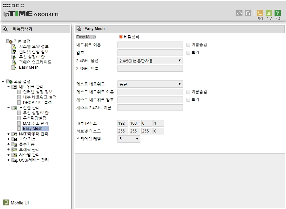The image size is (286, 209).
Task: Open 펌웨어 업그레이드 menu item
Action: 35,62
